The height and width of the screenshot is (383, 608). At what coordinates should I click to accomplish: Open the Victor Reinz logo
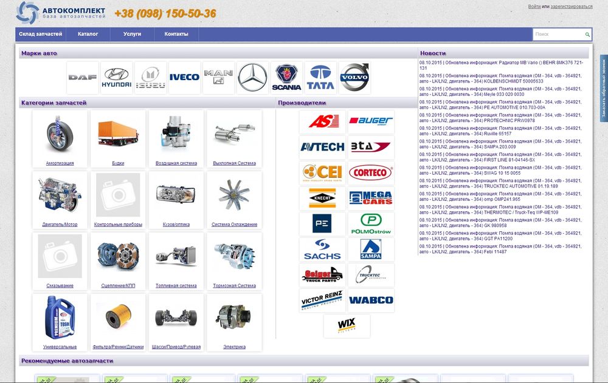tap(322, 300)
